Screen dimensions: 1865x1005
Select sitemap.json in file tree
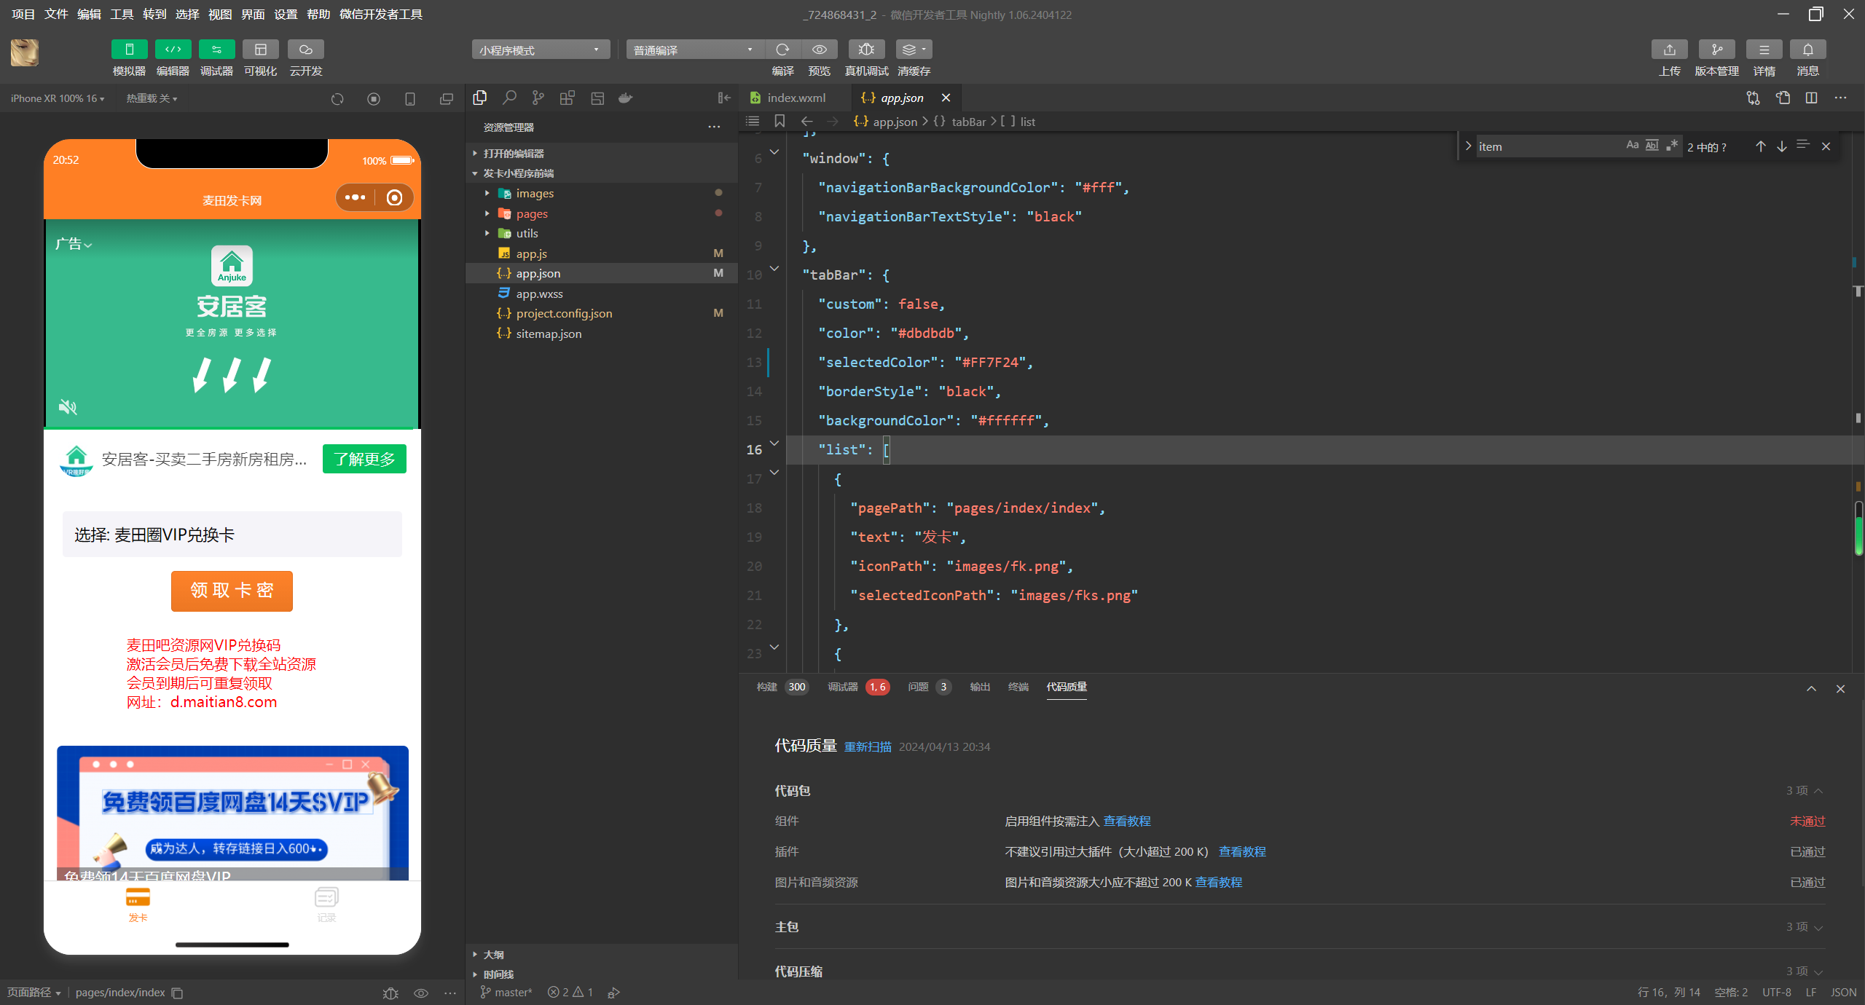coord(549,334)
